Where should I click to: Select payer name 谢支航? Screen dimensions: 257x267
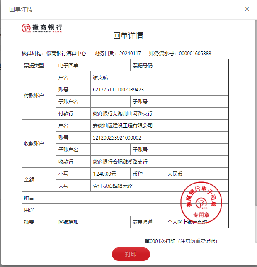coord(100,78)
